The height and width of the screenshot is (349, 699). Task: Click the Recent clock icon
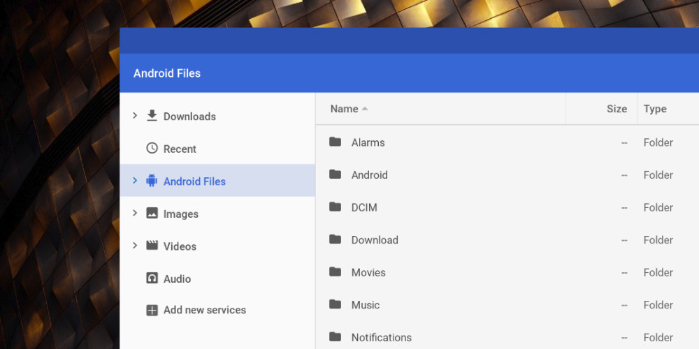pos(152,149)
